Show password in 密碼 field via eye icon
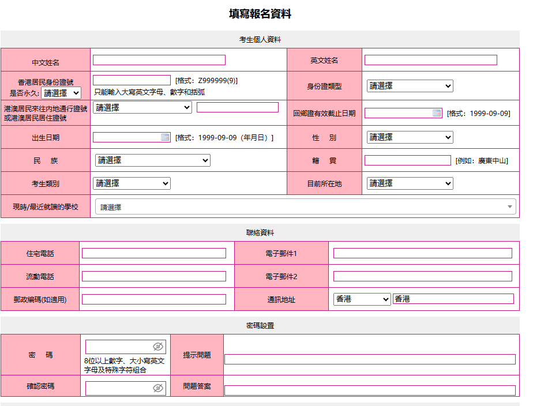Screen dimensions: 533x406 [x=157, y=347]
